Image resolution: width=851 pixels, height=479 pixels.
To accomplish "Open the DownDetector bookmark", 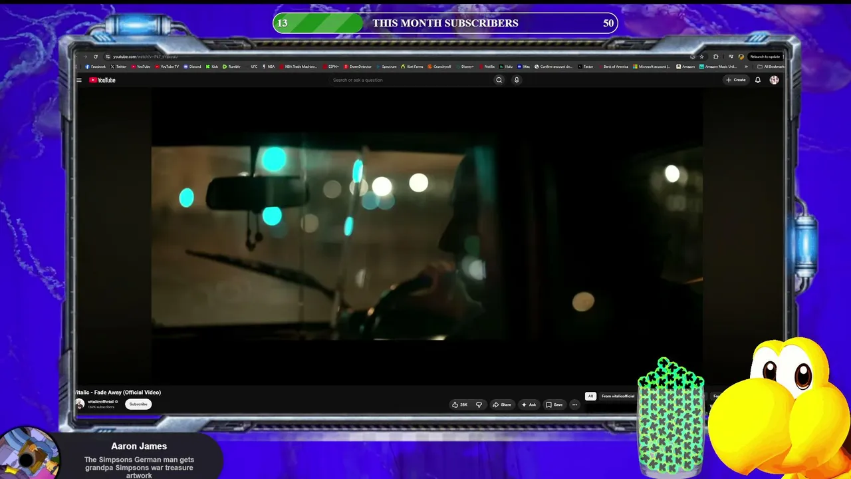I will click(x=358, y=67).
